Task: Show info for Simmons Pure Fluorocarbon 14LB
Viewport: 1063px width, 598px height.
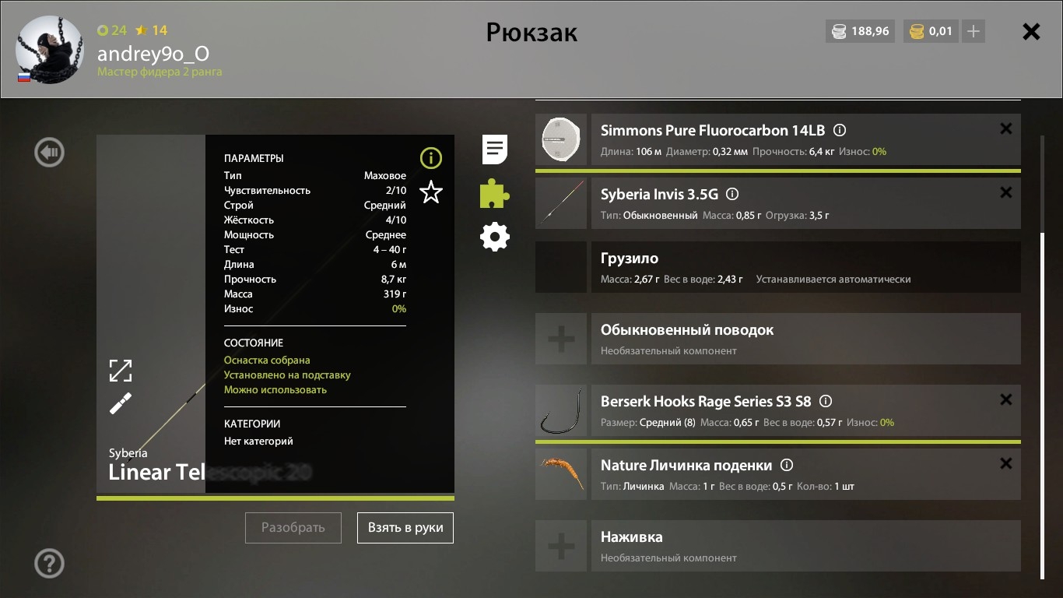Action: click(840, 131)
